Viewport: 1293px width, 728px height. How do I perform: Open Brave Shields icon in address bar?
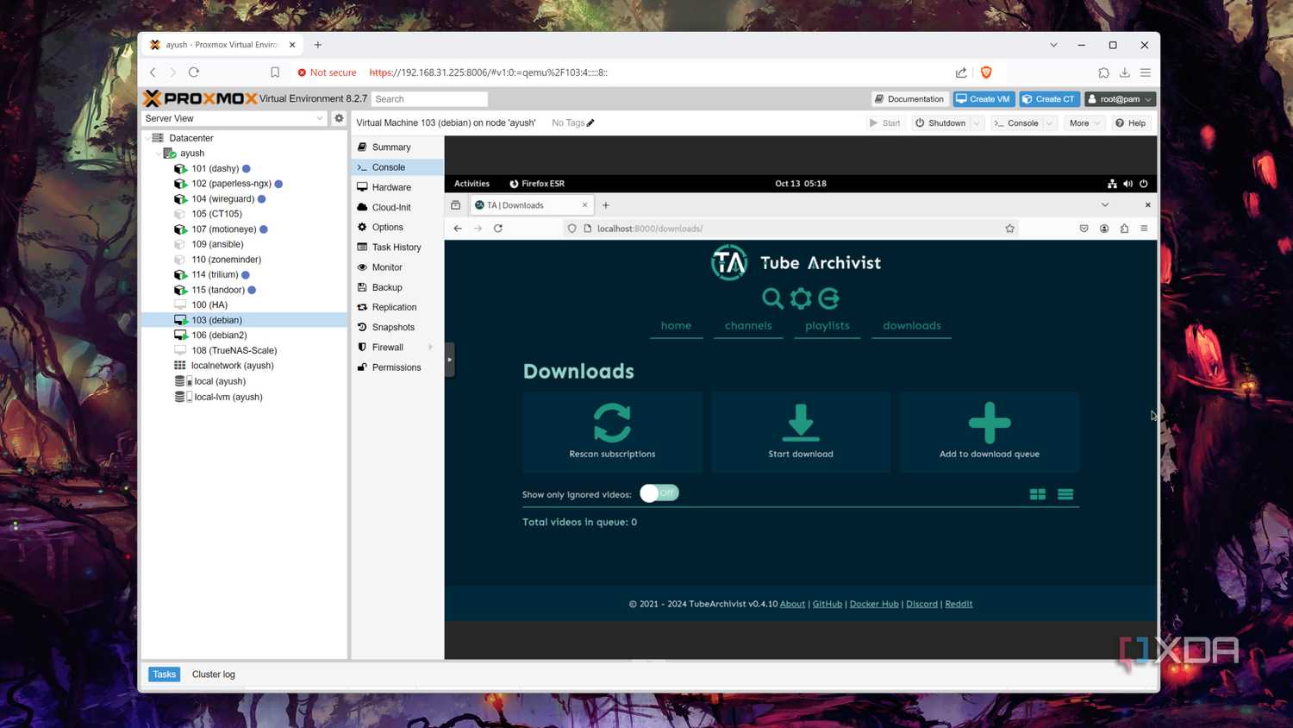[986, 72]
